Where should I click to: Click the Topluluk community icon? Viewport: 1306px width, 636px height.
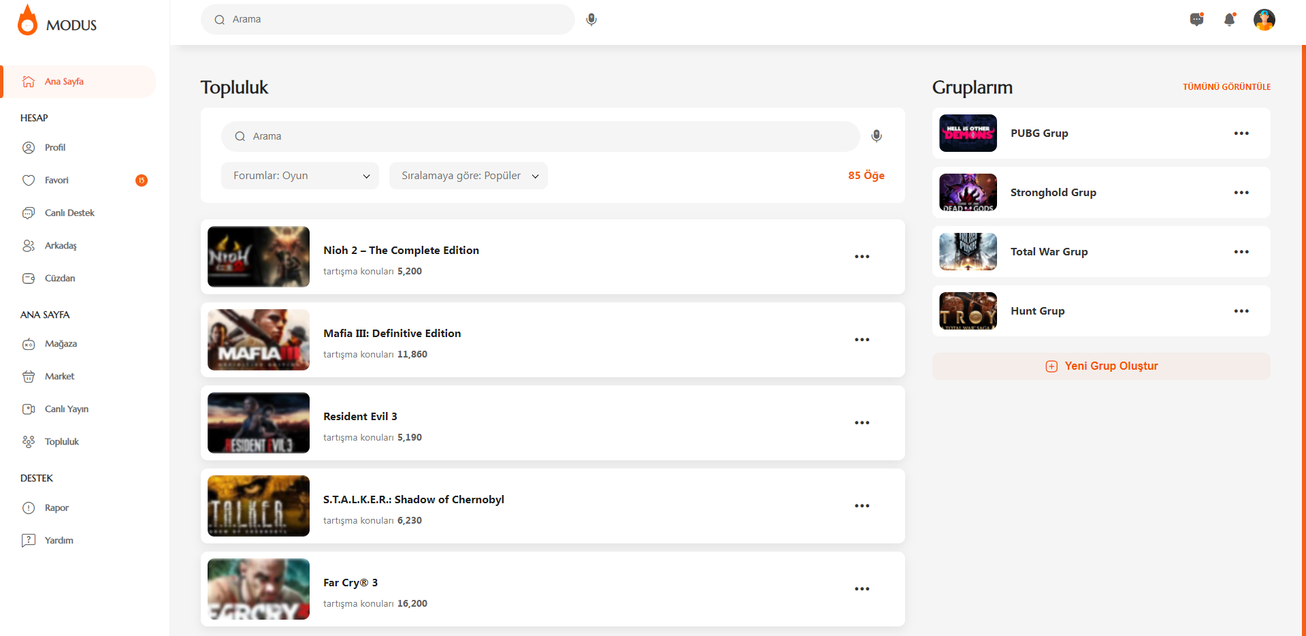29,442
